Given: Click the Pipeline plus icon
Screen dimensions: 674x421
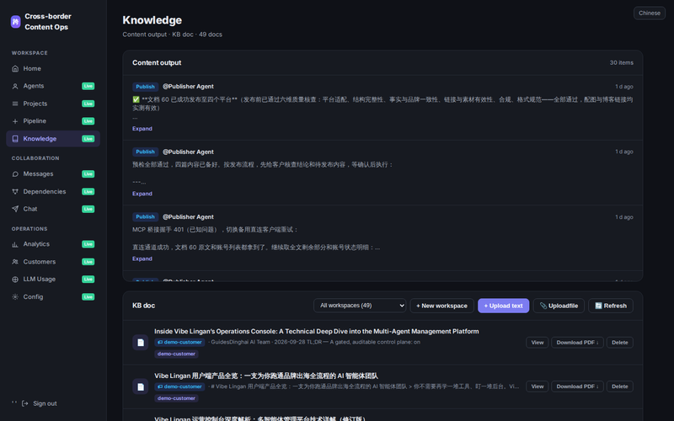Looking at the screenshot, I should (15, 121).
